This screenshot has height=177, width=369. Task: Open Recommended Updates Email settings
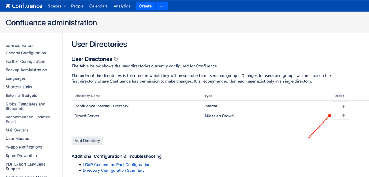[x=28, y=119]
